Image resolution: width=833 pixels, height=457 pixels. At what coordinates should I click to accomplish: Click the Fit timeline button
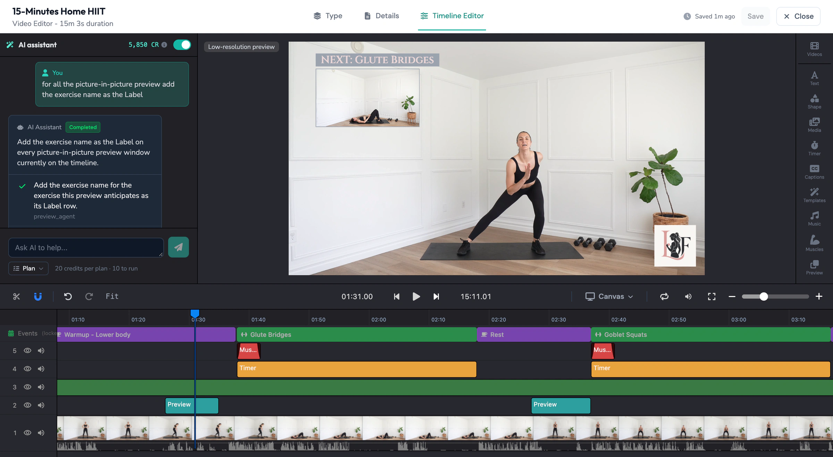(112, 296)
